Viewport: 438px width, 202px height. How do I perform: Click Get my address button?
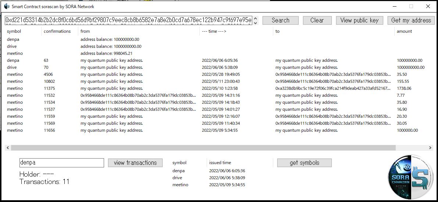coord(411,20)
